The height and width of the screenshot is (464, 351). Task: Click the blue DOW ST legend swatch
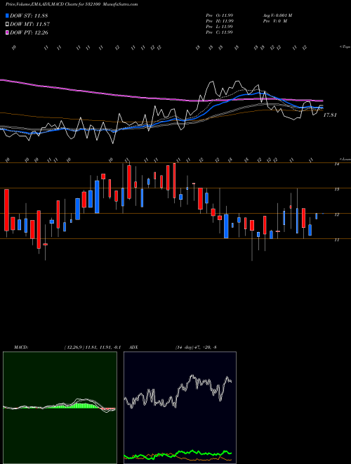coord(7,15)
